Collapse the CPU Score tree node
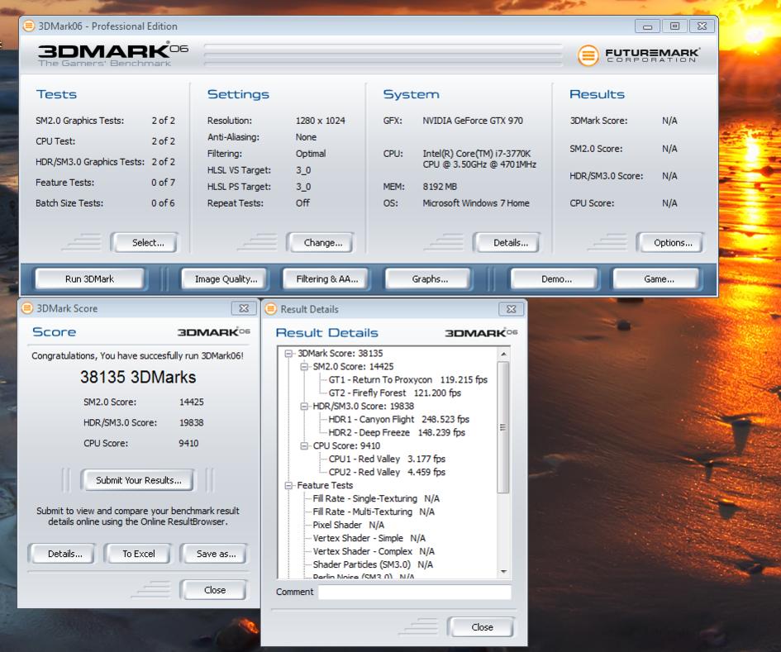 click(x=304, y=445)
